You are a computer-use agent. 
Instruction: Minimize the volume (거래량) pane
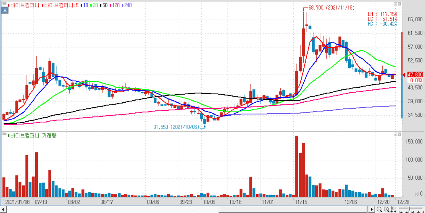(x=395, y=134)
